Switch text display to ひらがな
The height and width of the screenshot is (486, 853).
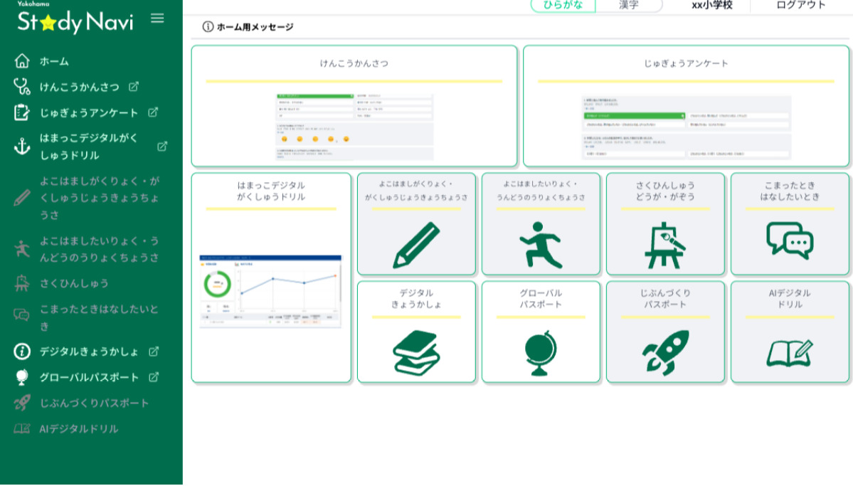563,5
